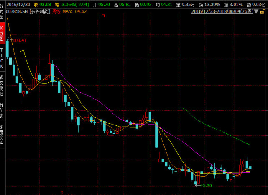268x195 pixels.
Task: Open the 分价表 tab
Action: tap(2, 110)
